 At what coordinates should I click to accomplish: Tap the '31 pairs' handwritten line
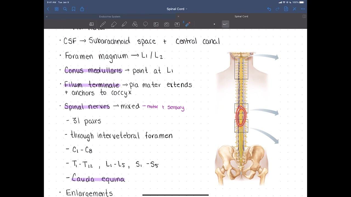(87, 121)
